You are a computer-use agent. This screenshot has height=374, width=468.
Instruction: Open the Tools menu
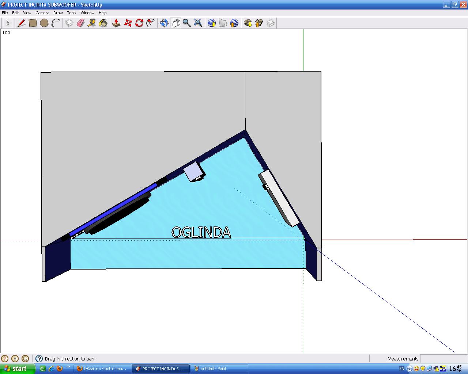pos(72,13)
